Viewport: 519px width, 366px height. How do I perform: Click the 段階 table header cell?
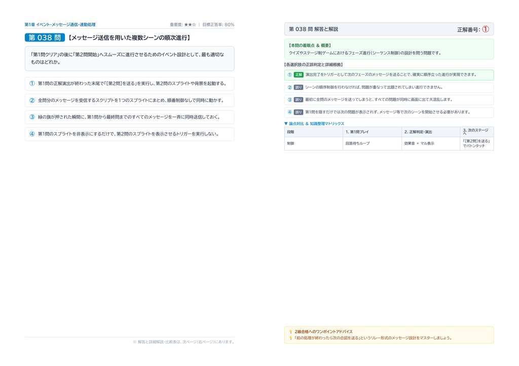click(313, 131)
